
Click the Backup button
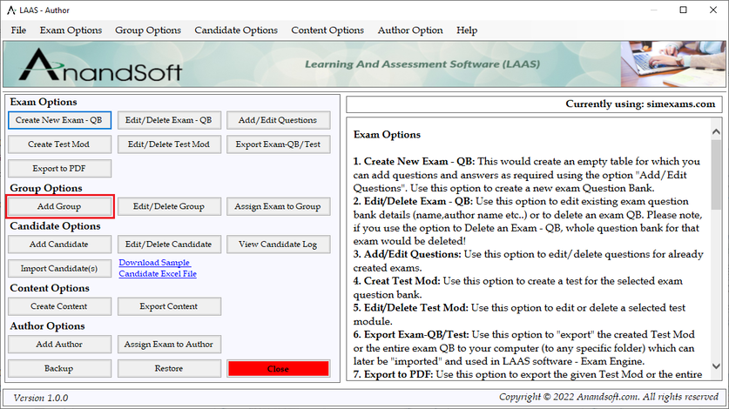[59, 368]
